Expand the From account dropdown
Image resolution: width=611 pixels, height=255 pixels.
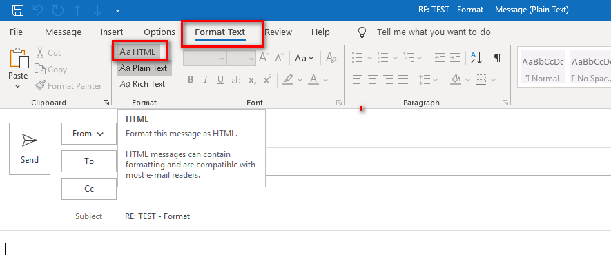click(89, 134)
